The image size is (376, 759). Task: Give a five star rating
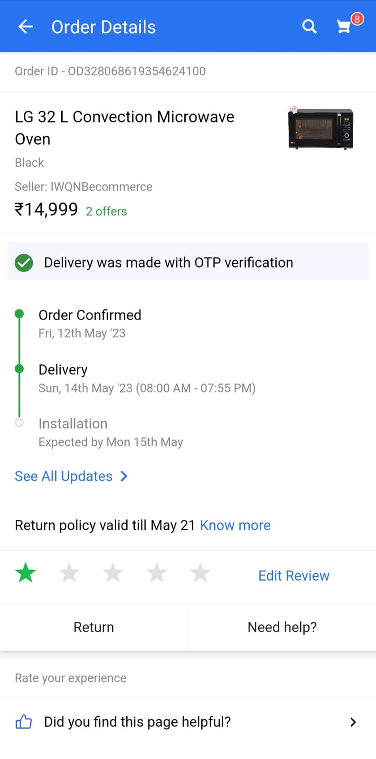[200, 573]
